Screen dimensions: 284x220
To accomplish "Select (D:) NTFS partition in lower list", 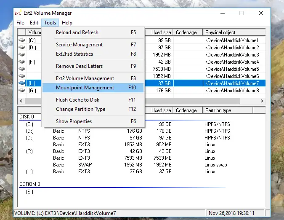I will click(30, 138).
